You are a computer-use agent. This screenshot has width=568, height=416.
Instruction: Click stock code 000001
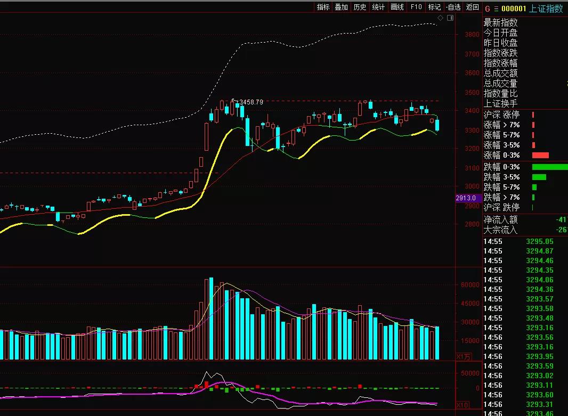tap(514, 9)
